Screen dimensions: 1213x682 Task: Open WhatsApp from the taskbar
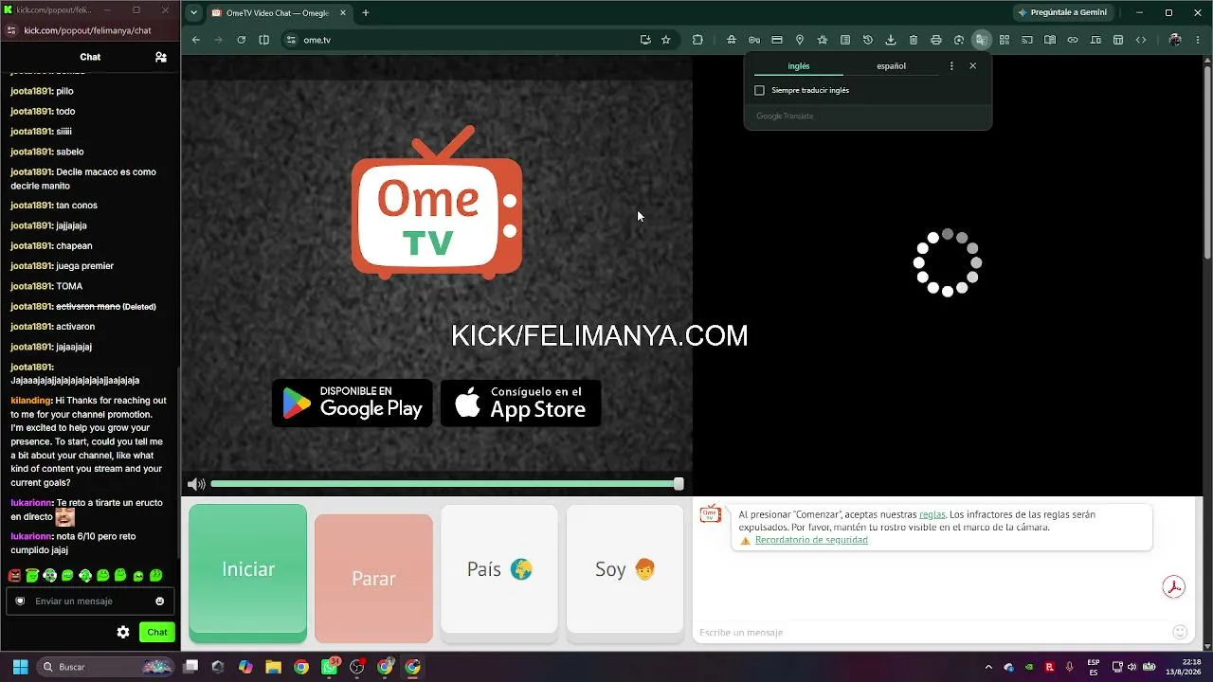[x=329, y=667]
